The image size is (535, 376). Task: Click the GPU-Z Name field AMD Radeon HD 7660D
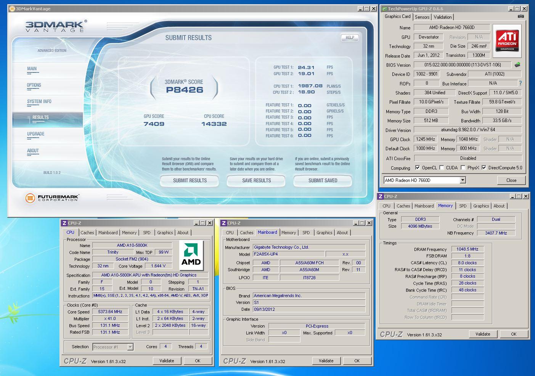452,27
